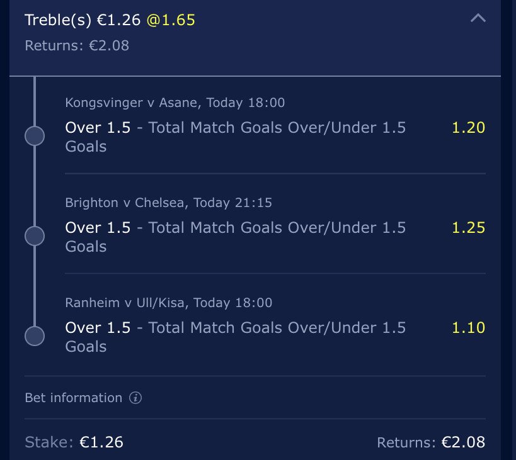Click the Treble(s) €1.26 header

pos(83,20)
